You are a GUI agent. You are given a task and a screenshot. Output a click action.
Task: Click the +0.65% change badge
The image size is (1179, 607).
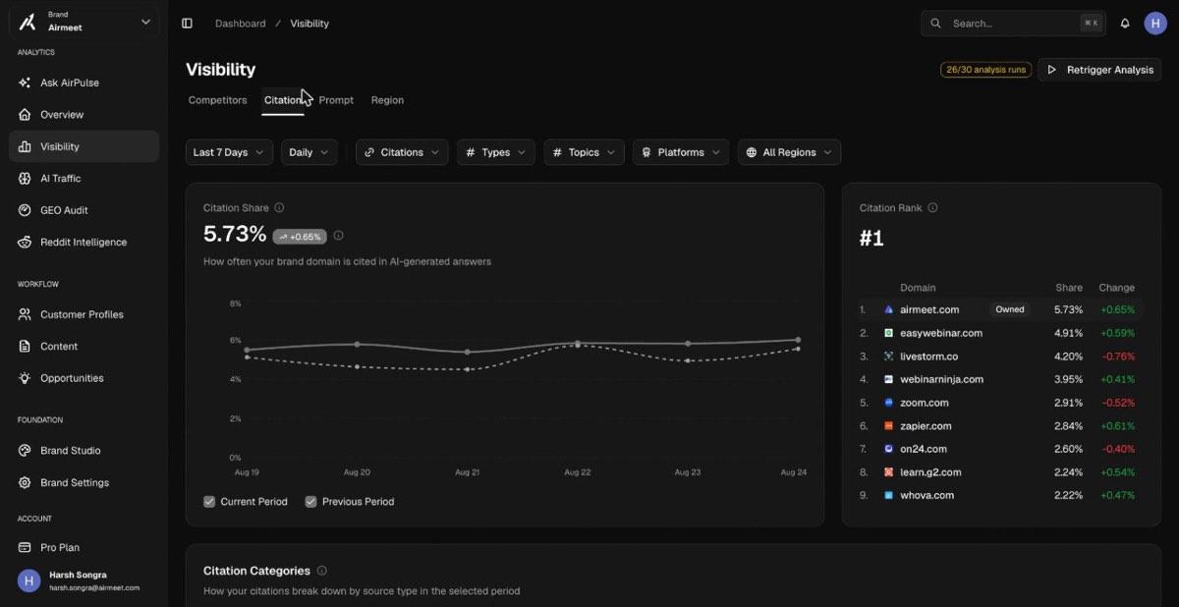pyautogui.click(x=300, y=236)
